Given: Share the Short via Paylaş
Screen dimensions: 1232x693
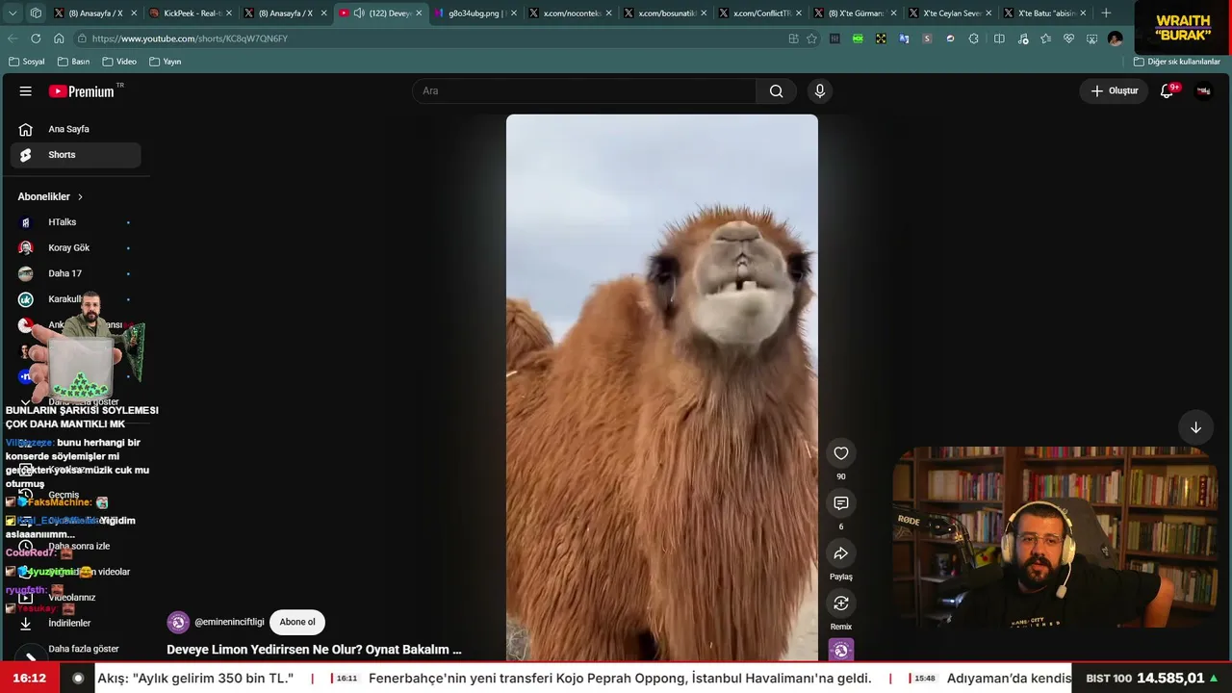Looking at the screenshot, I should pyautogui.click(x=841, y=553).
